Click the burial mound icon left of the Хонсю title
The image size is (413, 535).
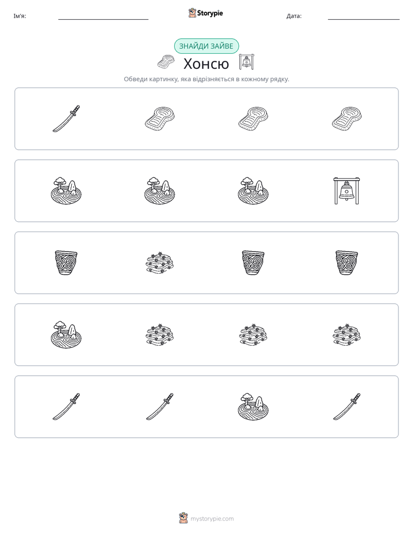tap(166, 62)
